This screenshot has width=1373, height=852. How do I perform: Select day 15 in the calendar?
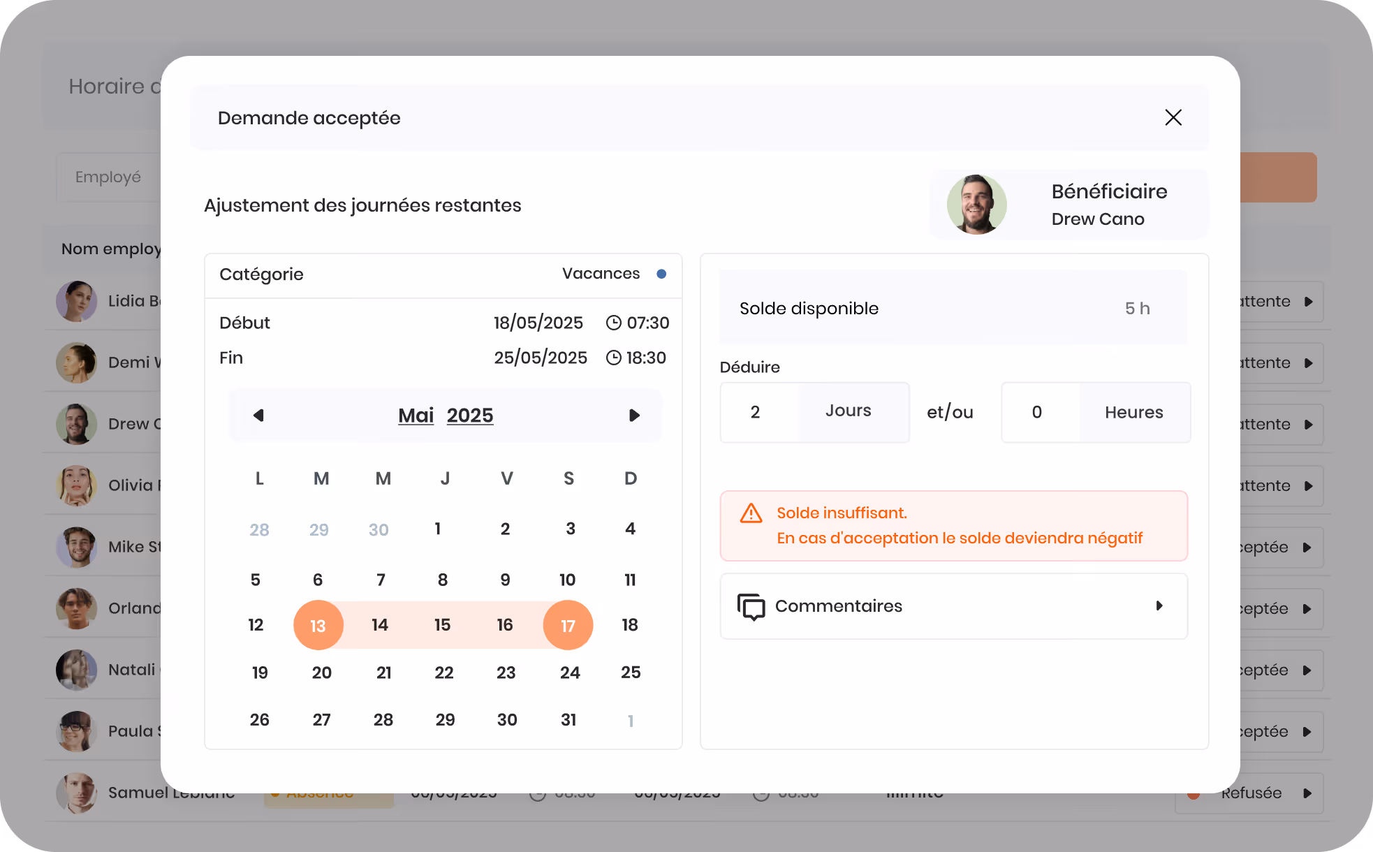(x=443, y=625)
